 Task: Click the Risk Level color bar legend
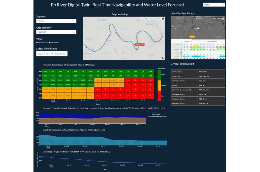(159, 83)
